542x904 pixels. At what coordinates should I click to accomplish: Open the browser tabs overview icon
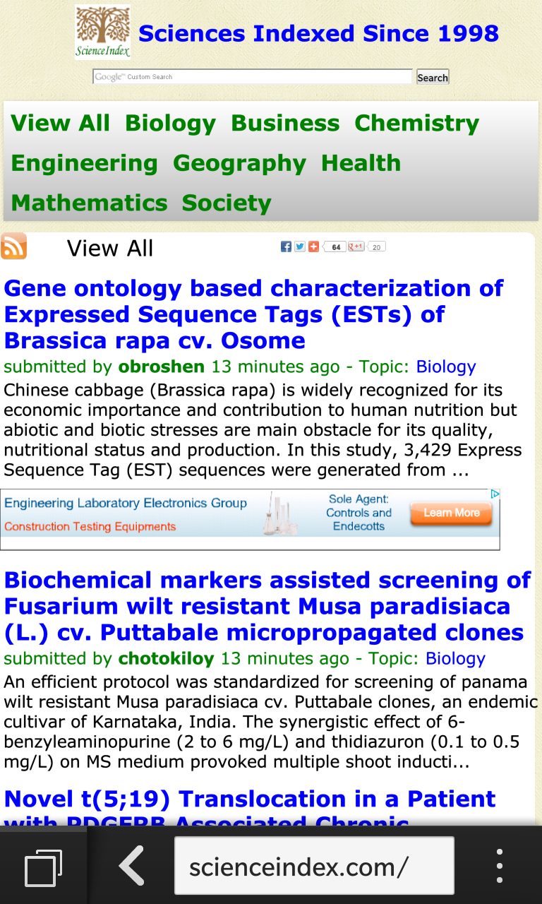tap(43, 866)
